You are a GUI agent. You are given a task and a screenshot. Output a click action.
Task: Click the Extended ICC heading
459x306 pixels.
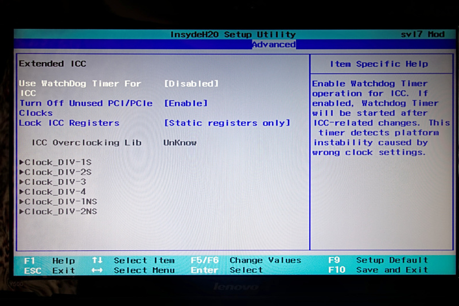[x=53, y=64]
